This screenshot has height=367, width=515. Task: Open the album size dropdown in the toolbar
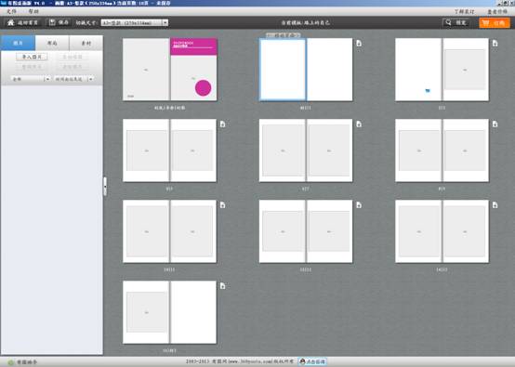[135, 22]
